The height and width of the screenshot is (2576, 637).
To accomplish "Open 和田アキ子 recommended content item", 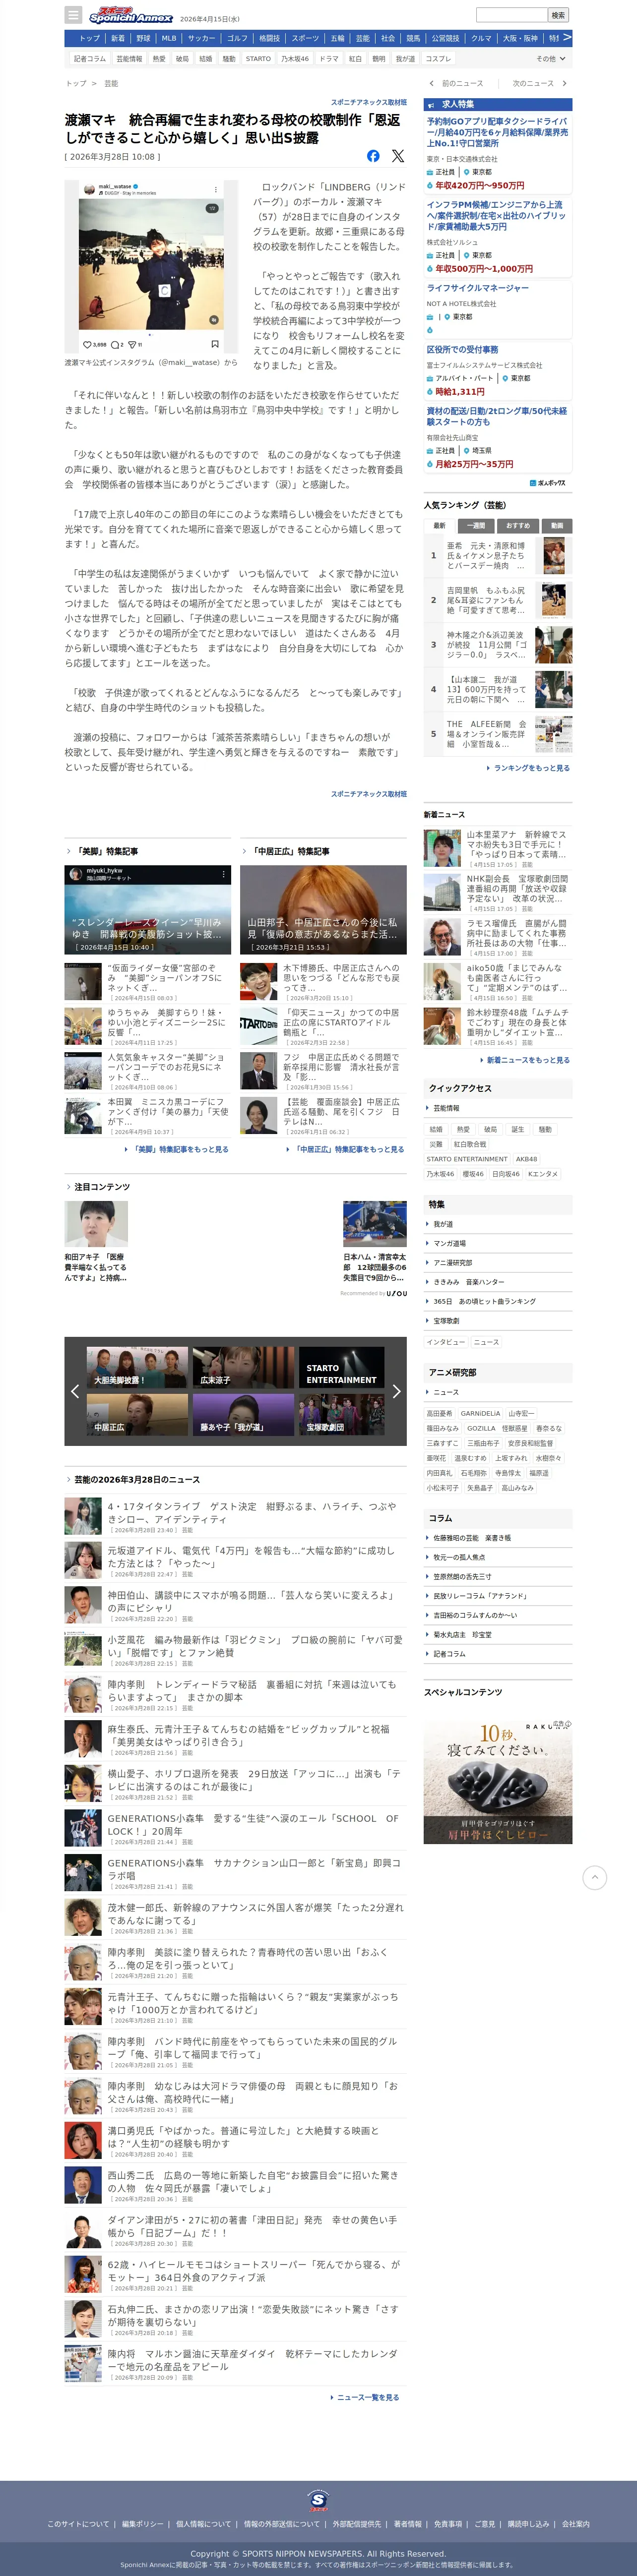I will [96, 1243].
